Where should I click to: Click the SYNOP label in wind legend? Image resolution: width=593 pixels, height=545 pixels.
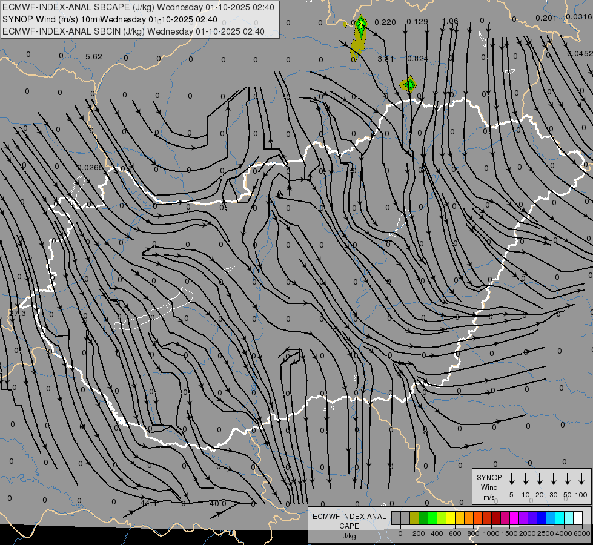click(x=489, y=477)
